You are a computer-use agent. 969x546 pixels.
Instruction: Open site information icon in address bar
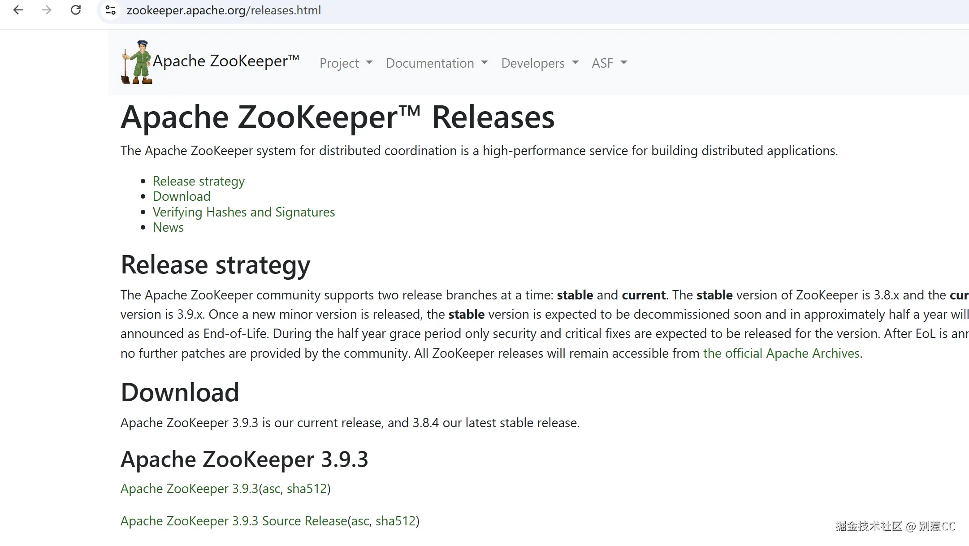coord(110,10)
